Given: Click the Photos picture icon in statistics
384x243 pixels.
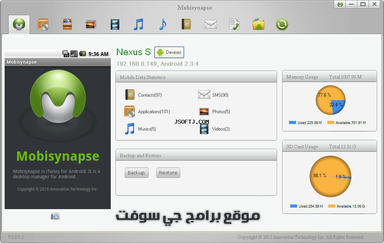Looking at the screenshot, I should [x=204, y=111].
